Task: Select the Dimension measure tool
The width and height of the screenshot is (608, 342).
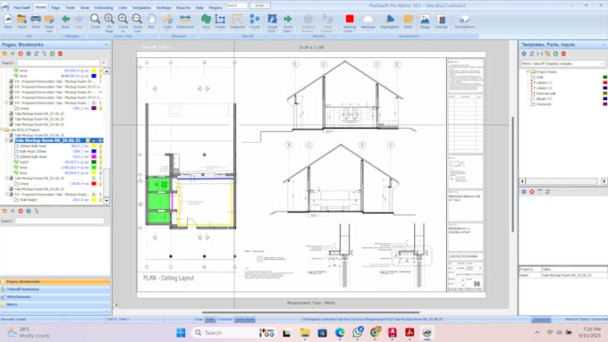Action: (x=185, y=19)
